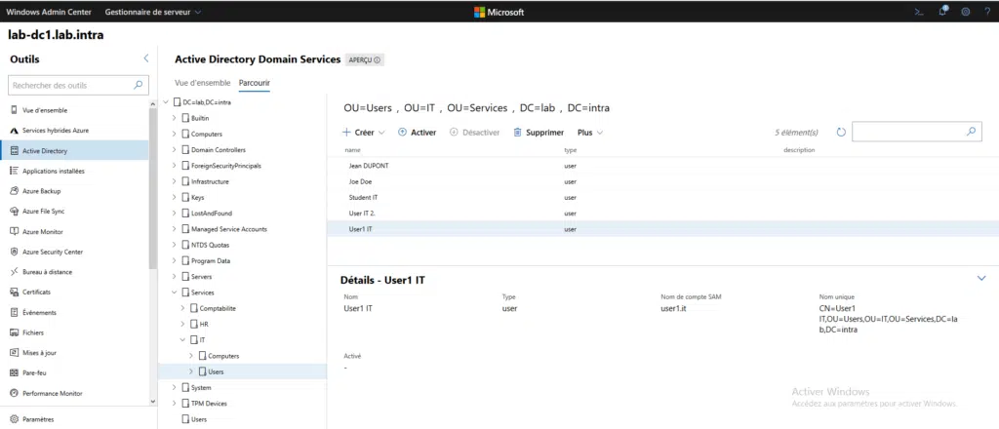Screen dimensions: 999x429
Task: Open the help question mark icon
Action: tap(987, 12)
